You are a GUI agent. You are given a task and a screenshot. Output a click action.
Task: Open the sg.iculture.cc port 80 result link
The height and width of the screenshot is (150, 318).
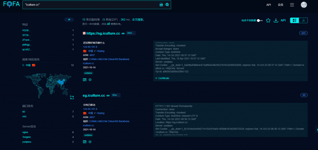coord(94,96)
